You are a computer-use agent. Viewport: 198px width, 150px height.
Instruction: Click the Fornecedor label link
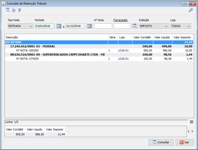(120, 20)
